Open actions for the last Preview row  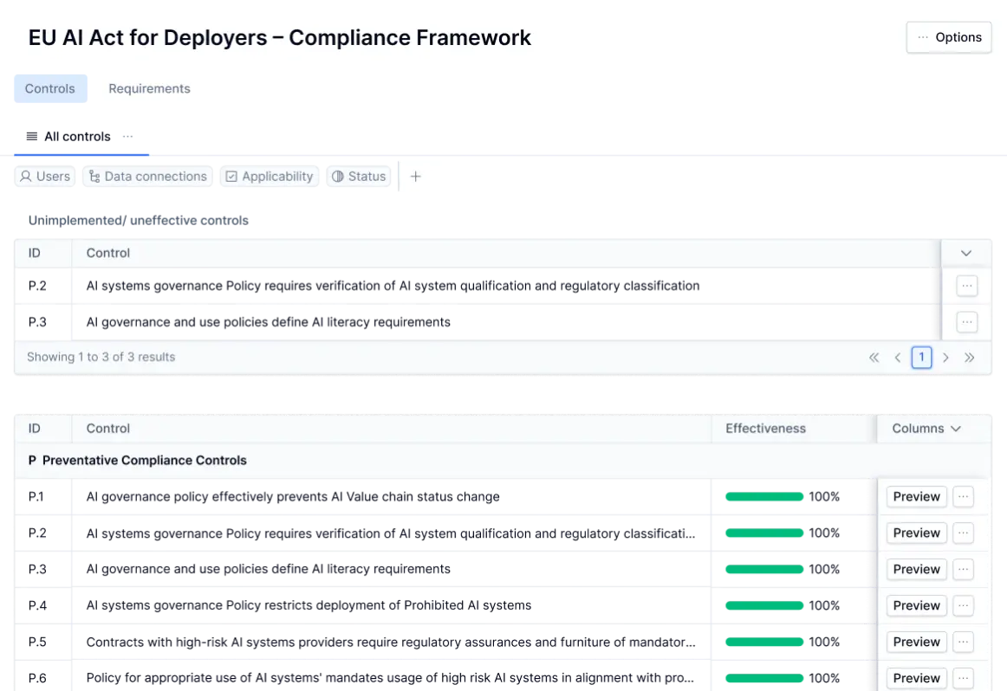click(x=965, y=678)
